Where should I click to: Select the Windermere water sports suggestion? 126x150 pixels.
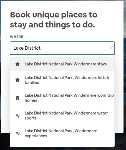(62, 115)
